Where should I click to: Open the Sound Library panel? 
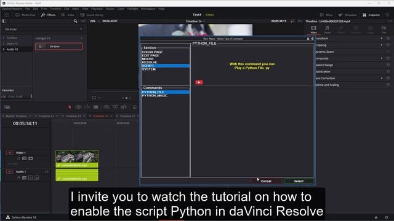[92, 15]
